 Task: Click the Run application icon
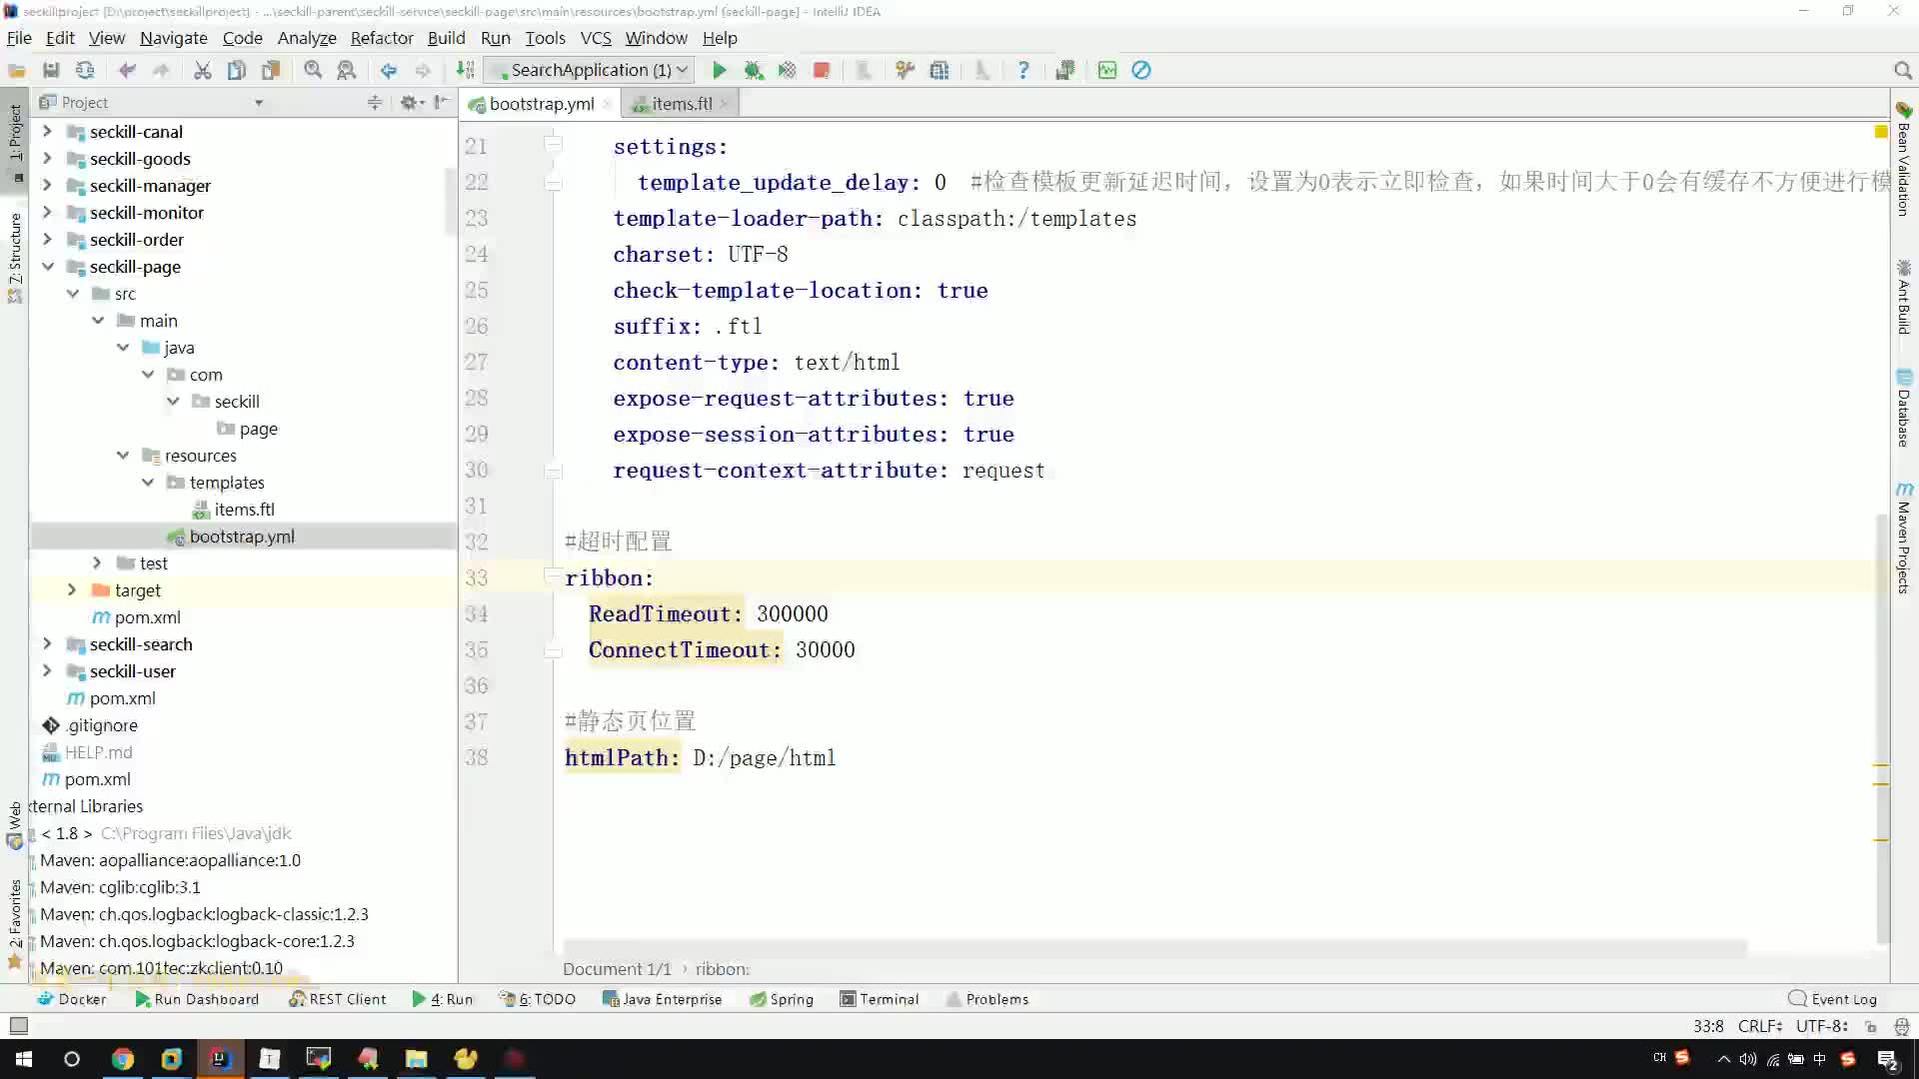point(719,70)
